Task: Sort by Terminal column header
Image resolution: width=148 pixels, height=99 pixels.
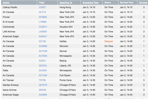Action: (x=143, y=3)
